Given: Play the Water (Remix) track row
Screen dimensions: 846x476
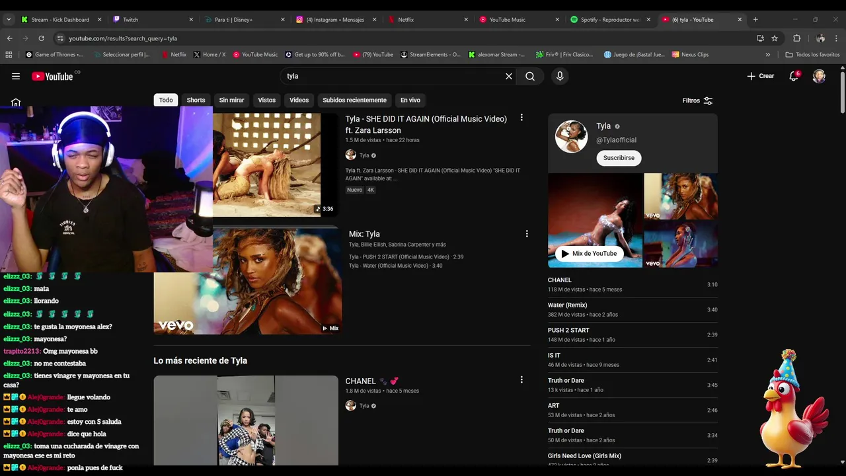Looking at the screenshot, I should tap(633, 309).
